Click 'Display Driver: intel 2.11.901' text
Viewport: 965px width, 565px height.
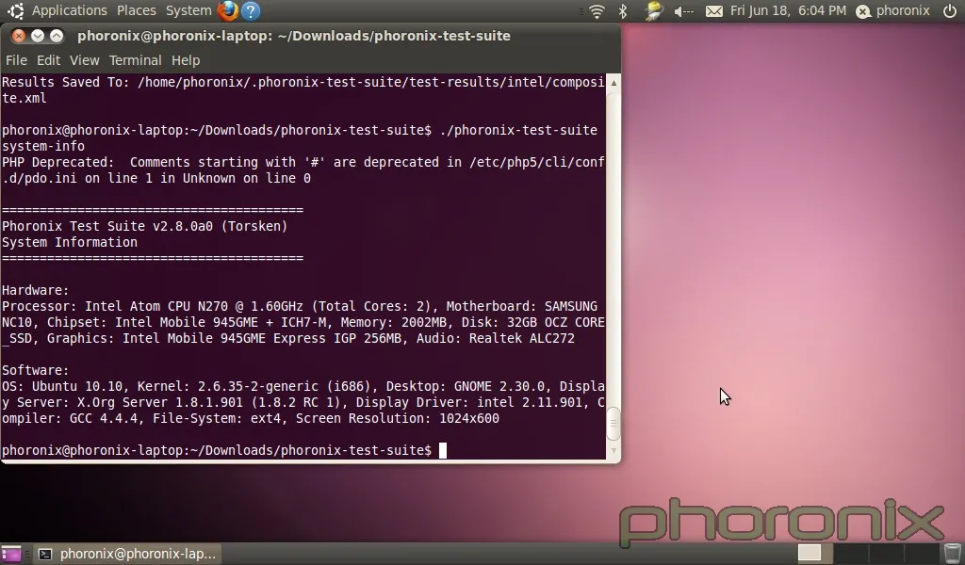tap(469, 402)
